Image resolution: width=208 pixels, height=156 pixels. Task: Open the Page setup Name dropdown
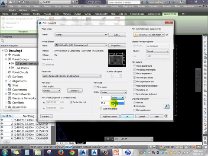pos(81,35)
